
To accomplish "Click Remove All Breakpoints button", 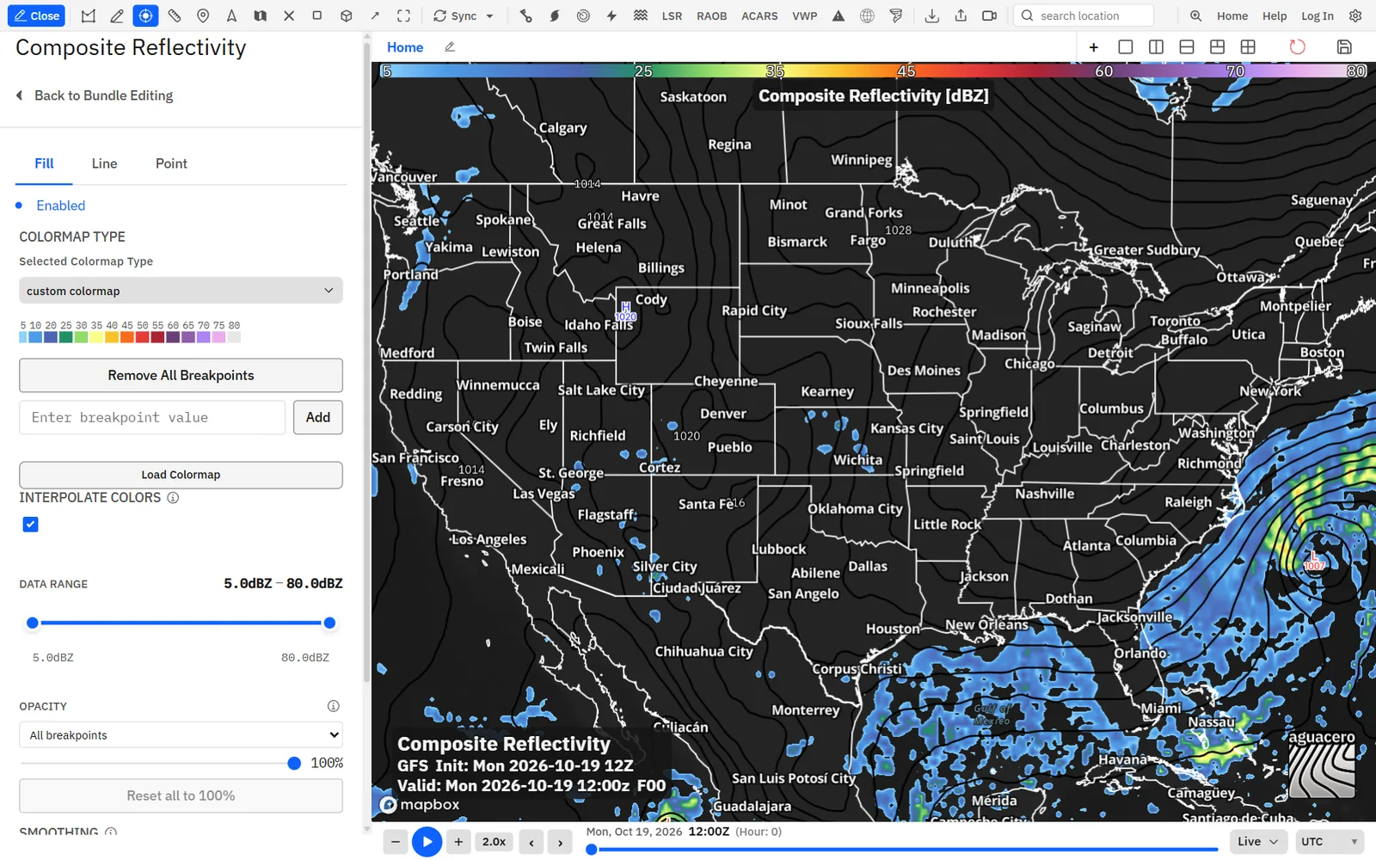I will (x=181, y=375).
